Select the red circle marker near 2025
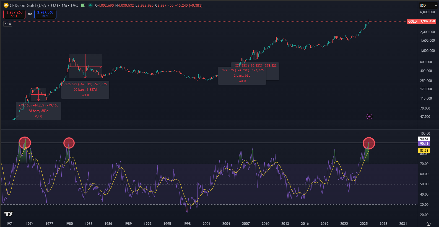 click(x=369, y=143)
